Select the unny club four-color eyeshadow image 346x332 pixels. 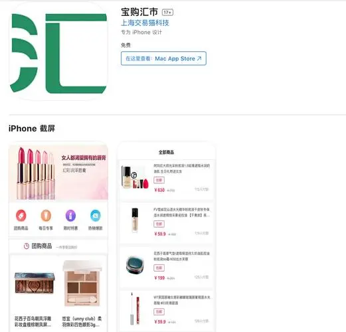[82, 284]
